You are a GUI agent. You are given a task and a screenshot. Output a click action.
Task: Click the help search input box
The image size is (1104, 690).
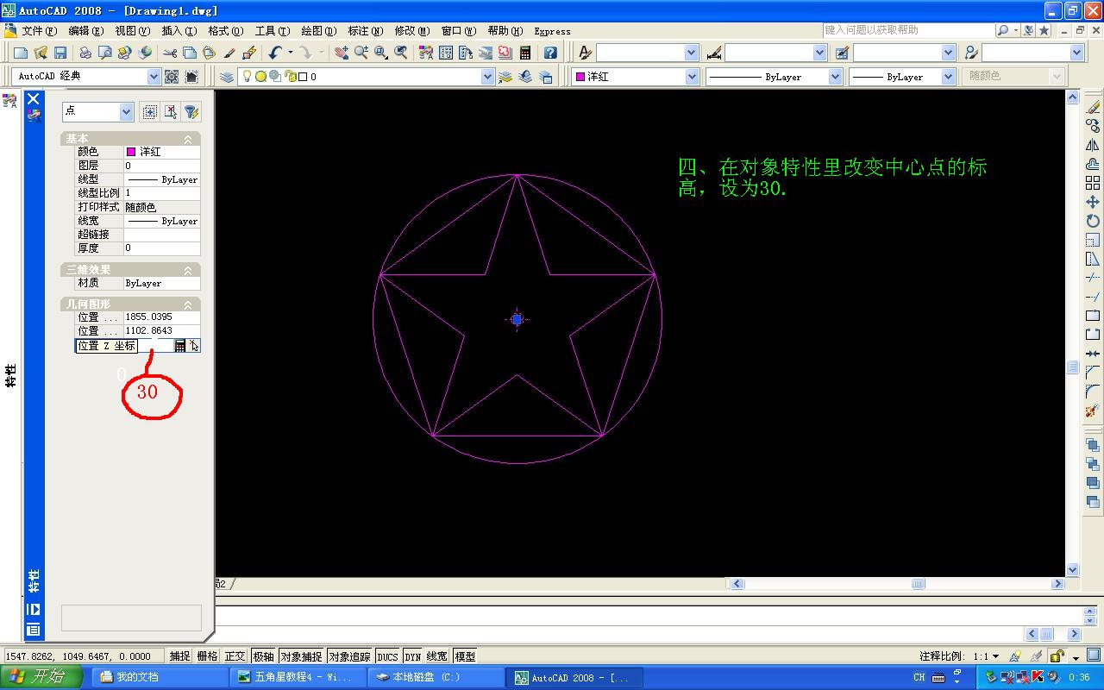[907, 30]
